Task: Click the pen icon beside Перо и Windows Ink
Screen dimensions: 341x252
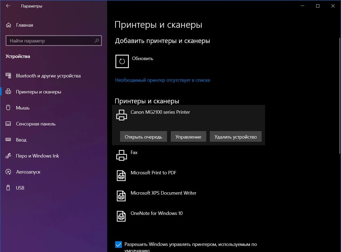Action: pyautogui.click(x=8, y=156)
